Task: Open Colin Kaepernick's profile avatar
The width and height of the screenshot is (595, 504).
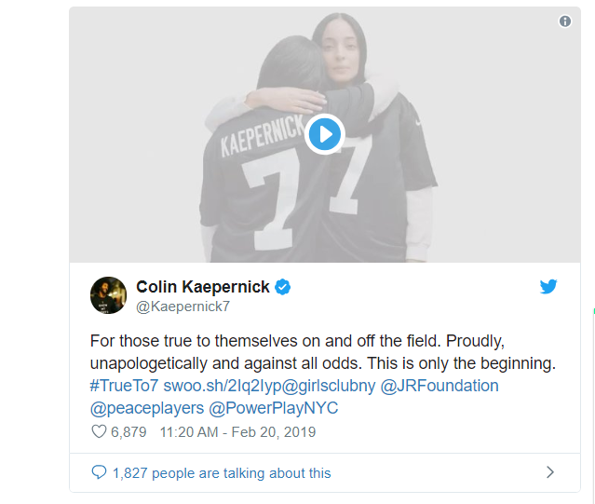Action: point(109,295)
